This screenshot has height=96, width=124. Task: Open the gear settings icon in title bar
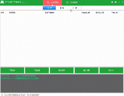116,2
